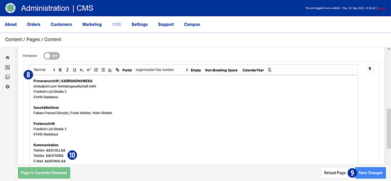Open the Marketing menu
Image resolution: width=391 pixels, height=181 pixels.
(x=92, y=24)
